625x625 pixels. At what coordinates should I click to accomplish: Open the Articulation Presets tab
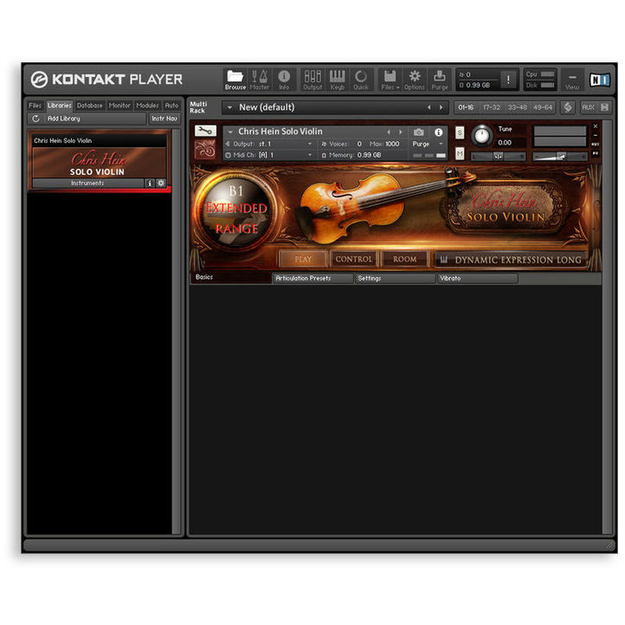(312, 278)
